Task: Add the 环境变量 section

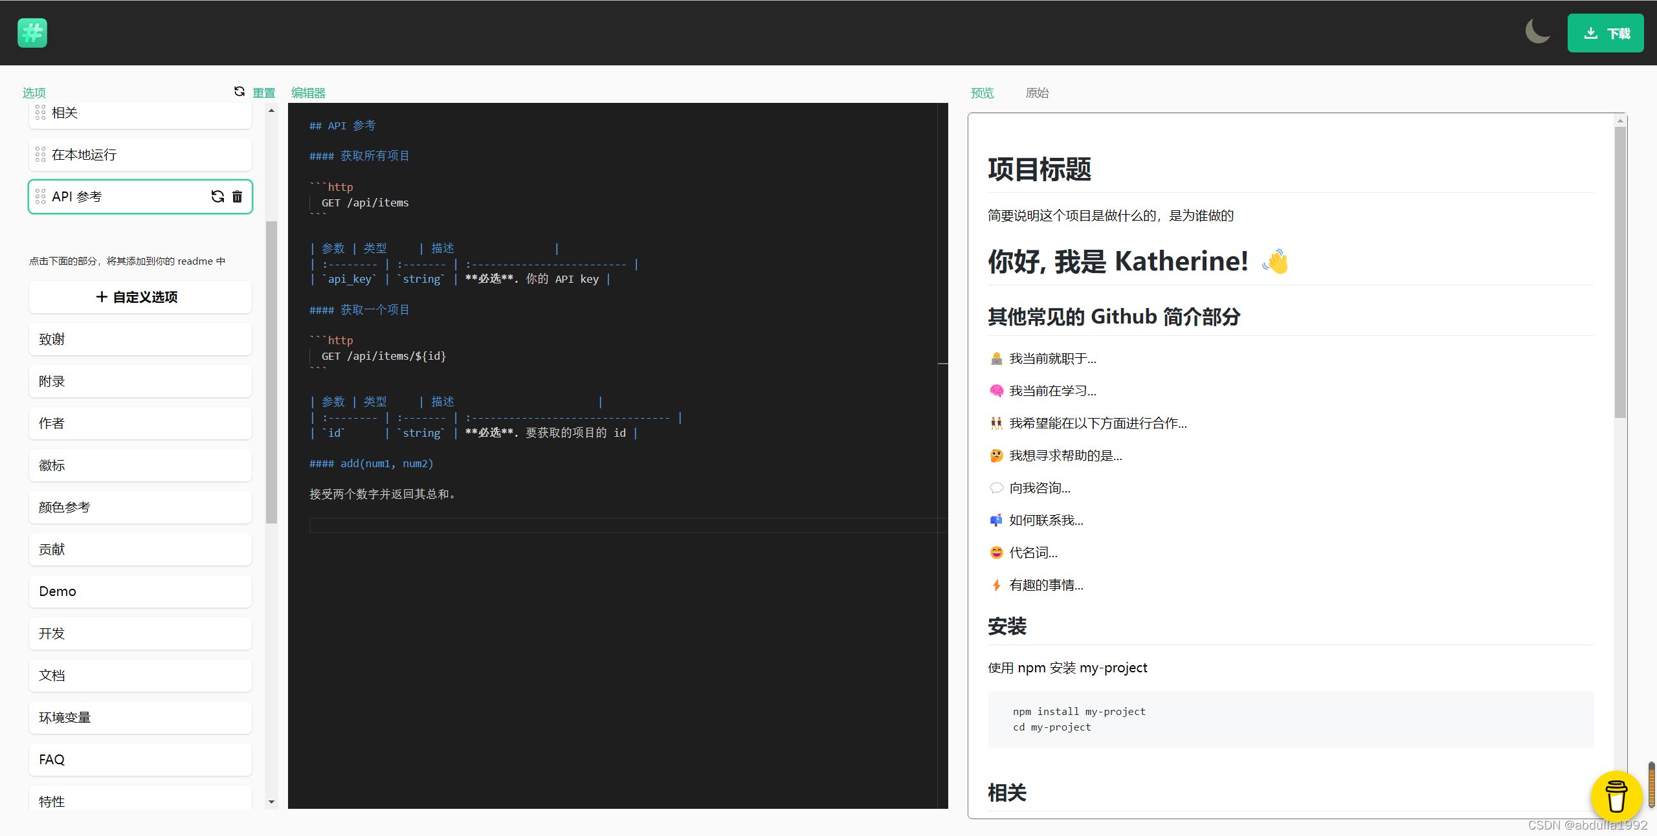Action: 140,718
